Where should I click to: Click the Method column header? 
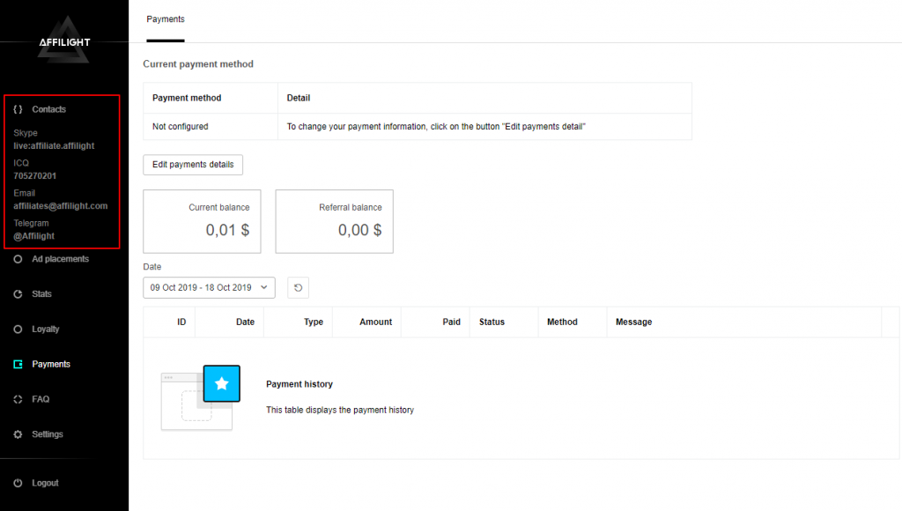click(562, 322)
